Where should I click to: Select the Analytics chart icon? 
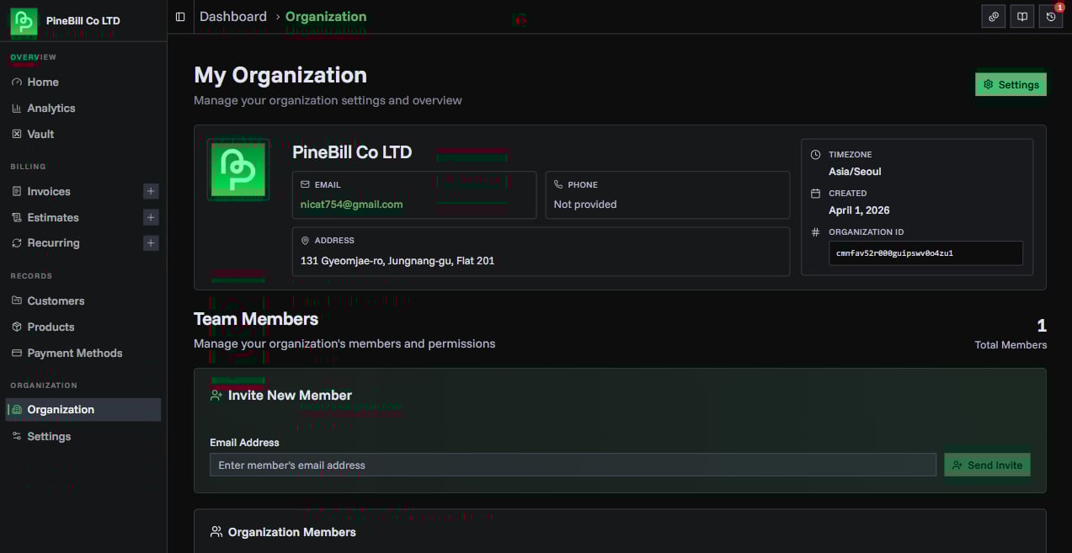[x=18, y=108]
